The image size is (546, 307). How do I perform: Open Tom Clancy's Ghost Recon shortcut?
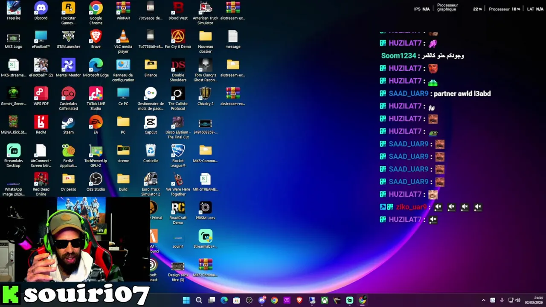coord(205,70)
